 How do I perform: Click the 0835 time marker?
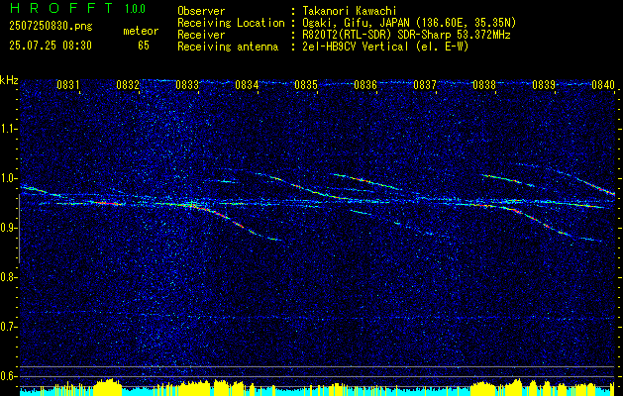[306, 85]
